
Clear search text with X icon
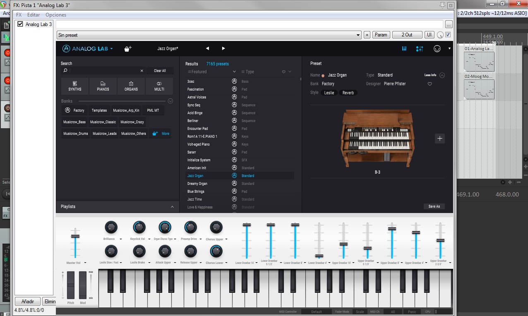click(x=142, y=71)
